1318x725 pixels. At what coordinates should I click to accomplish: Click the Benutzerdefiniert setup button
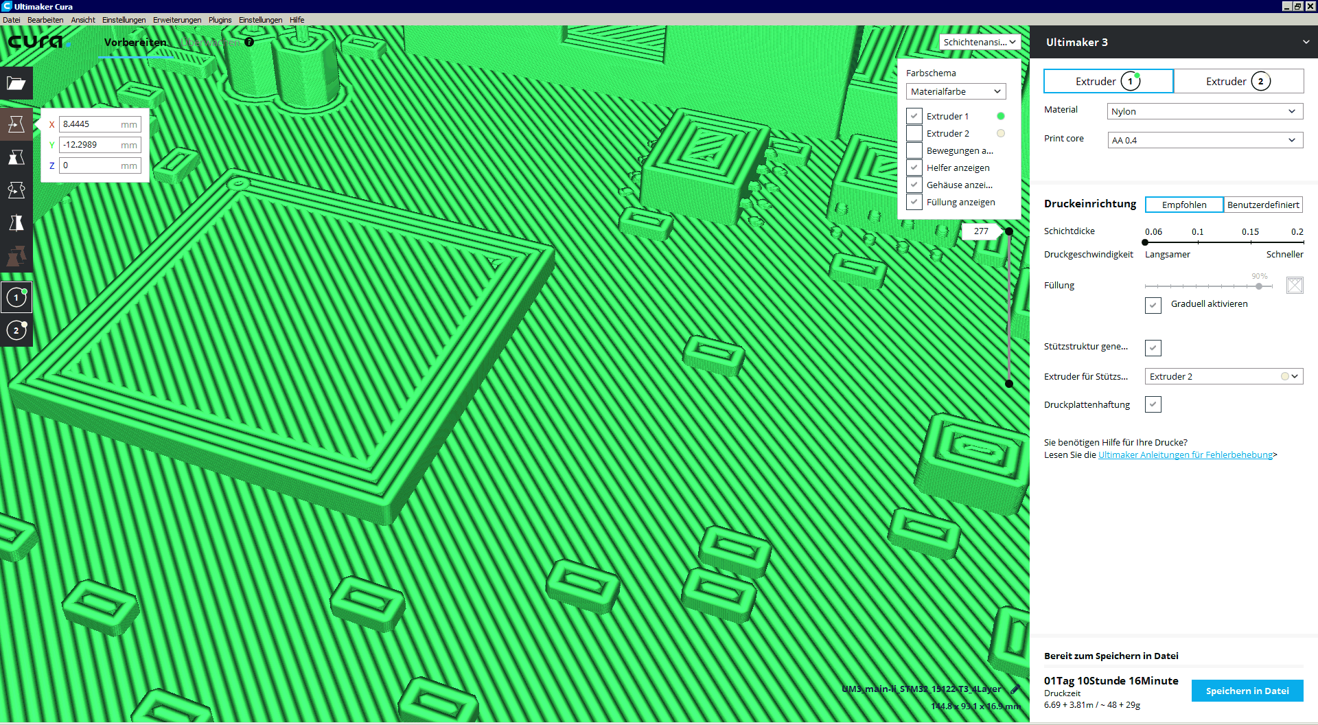[x=1263, y=205]
